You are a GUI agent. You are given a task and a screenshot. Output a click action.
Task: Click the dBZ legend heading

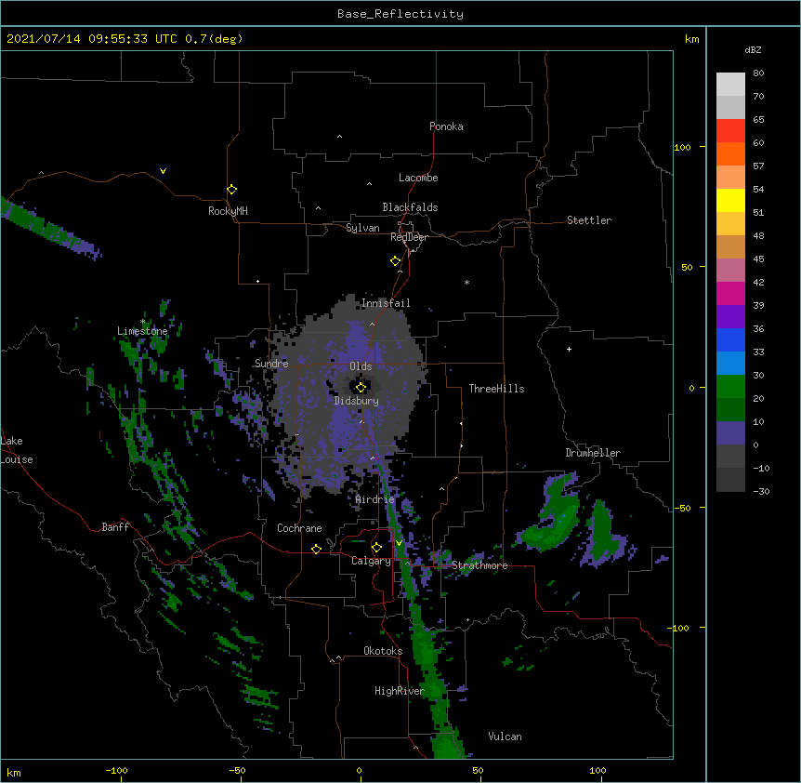point(753,49)
